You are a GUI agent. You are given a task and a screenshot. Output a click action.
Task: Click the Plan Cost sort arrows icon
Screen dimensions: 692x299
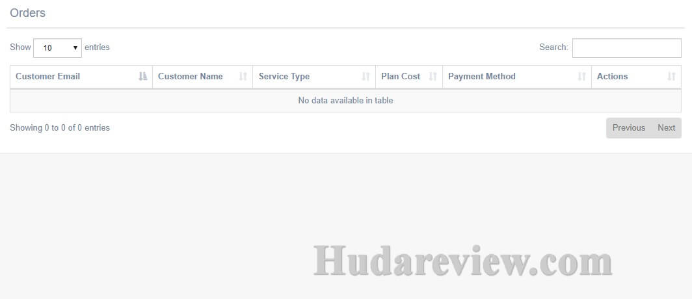(x=432, y=77)
